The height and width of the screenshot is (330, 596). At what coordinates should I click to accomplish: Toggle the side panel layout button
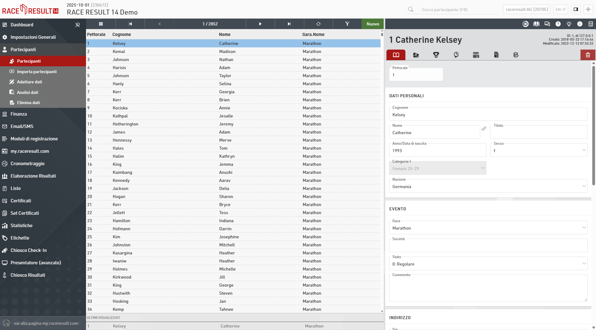coord(576,9)
